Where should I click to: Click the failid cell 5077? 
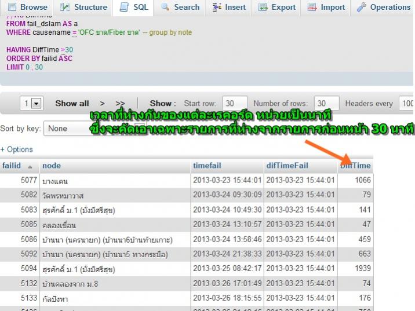click(29, 180)
